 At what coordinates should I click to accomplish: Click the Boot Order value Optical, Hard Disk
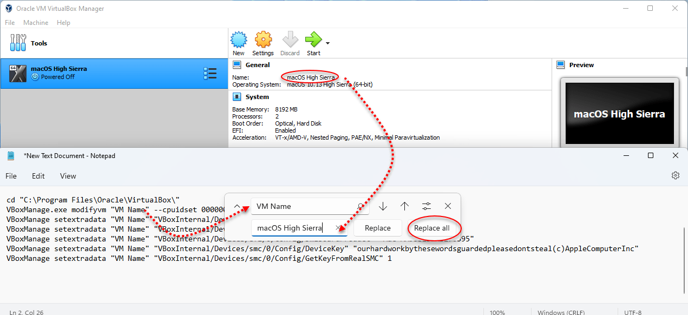point(299,123)
